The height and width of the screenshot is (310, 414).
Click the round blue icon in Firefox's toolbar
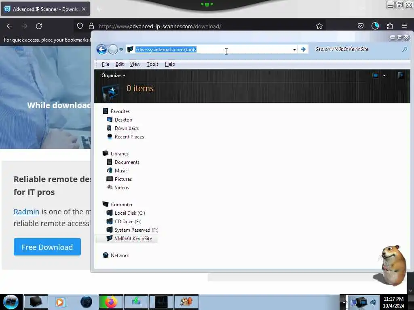375,26
